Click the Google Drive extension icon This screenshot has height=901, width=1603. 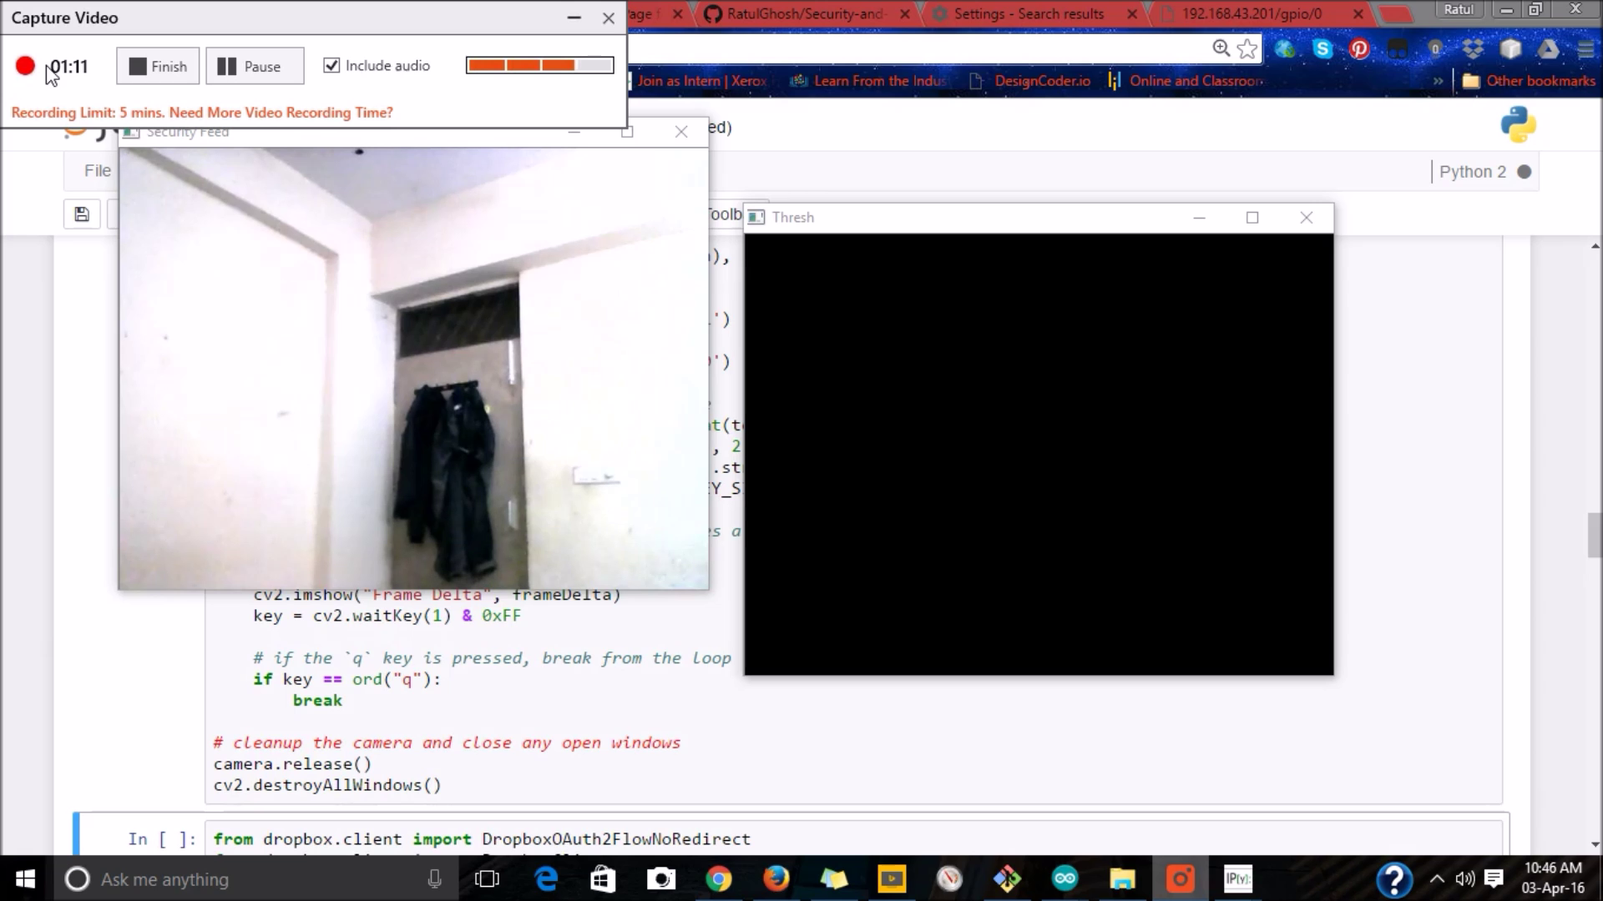coord(1548,49)
